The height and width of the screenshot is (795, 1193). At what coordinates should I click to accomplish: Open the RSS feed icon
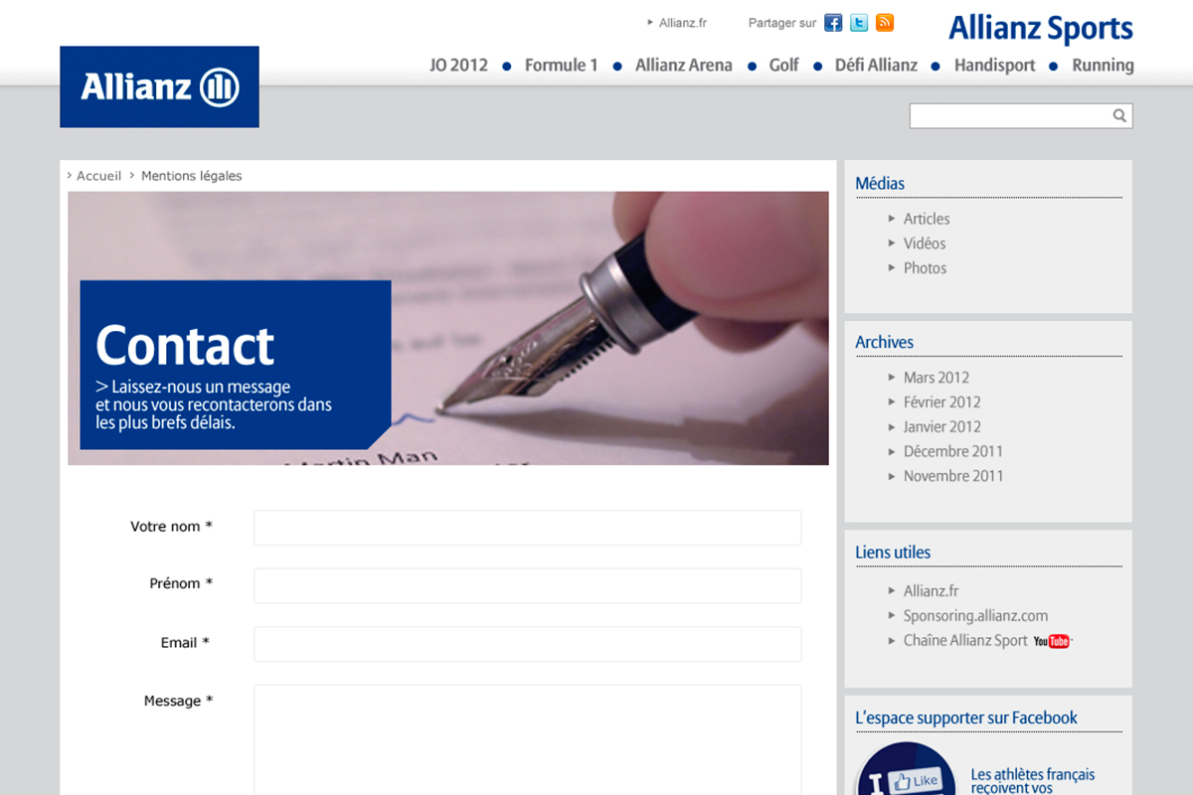coord(885,23)
